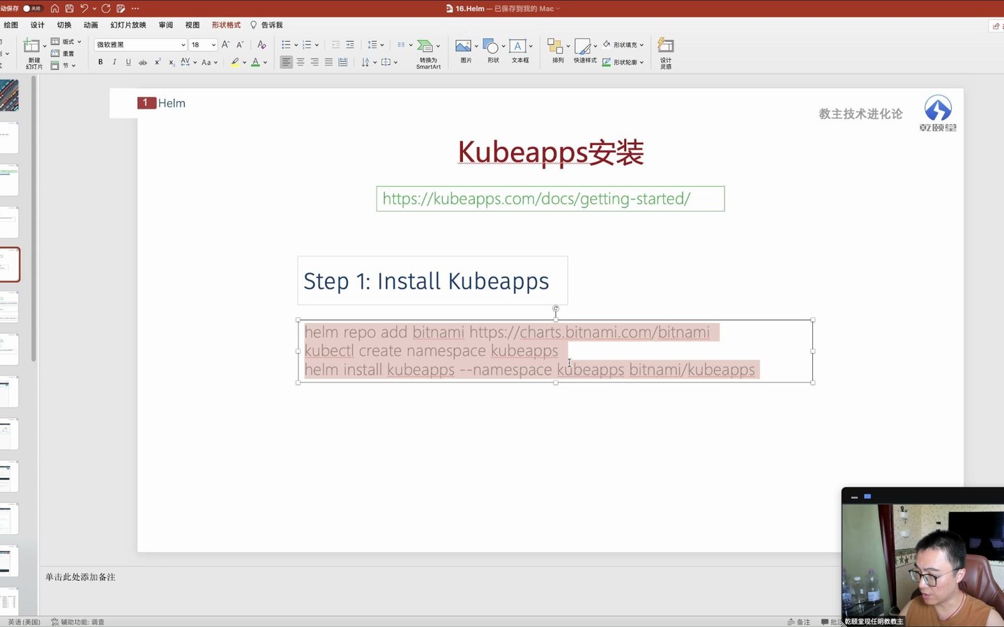This screenshot has width=1004, height=627.
Task: Click the Text Box (文本框) icon
Action: click(517, 46)
